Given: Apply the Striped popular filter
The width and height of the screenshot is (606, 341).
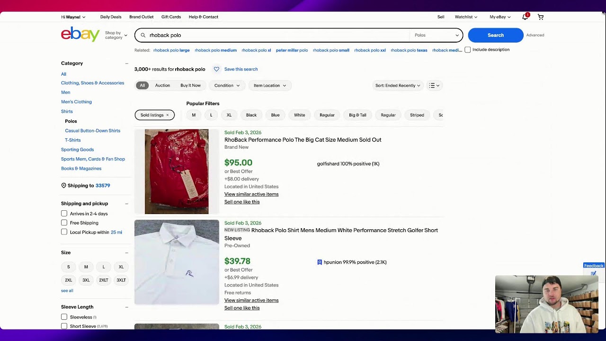Looking at the screenshot, I should [417, 115].
